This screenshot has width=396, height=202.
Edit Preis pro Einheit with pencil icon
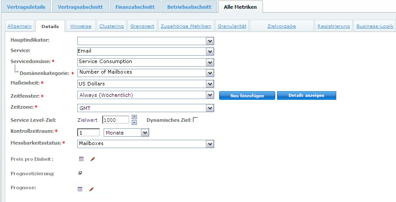click(x=93, y=159)
